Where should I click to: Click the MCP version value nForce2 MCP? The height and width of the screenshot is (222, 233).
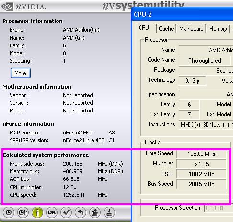coord(78,133)
